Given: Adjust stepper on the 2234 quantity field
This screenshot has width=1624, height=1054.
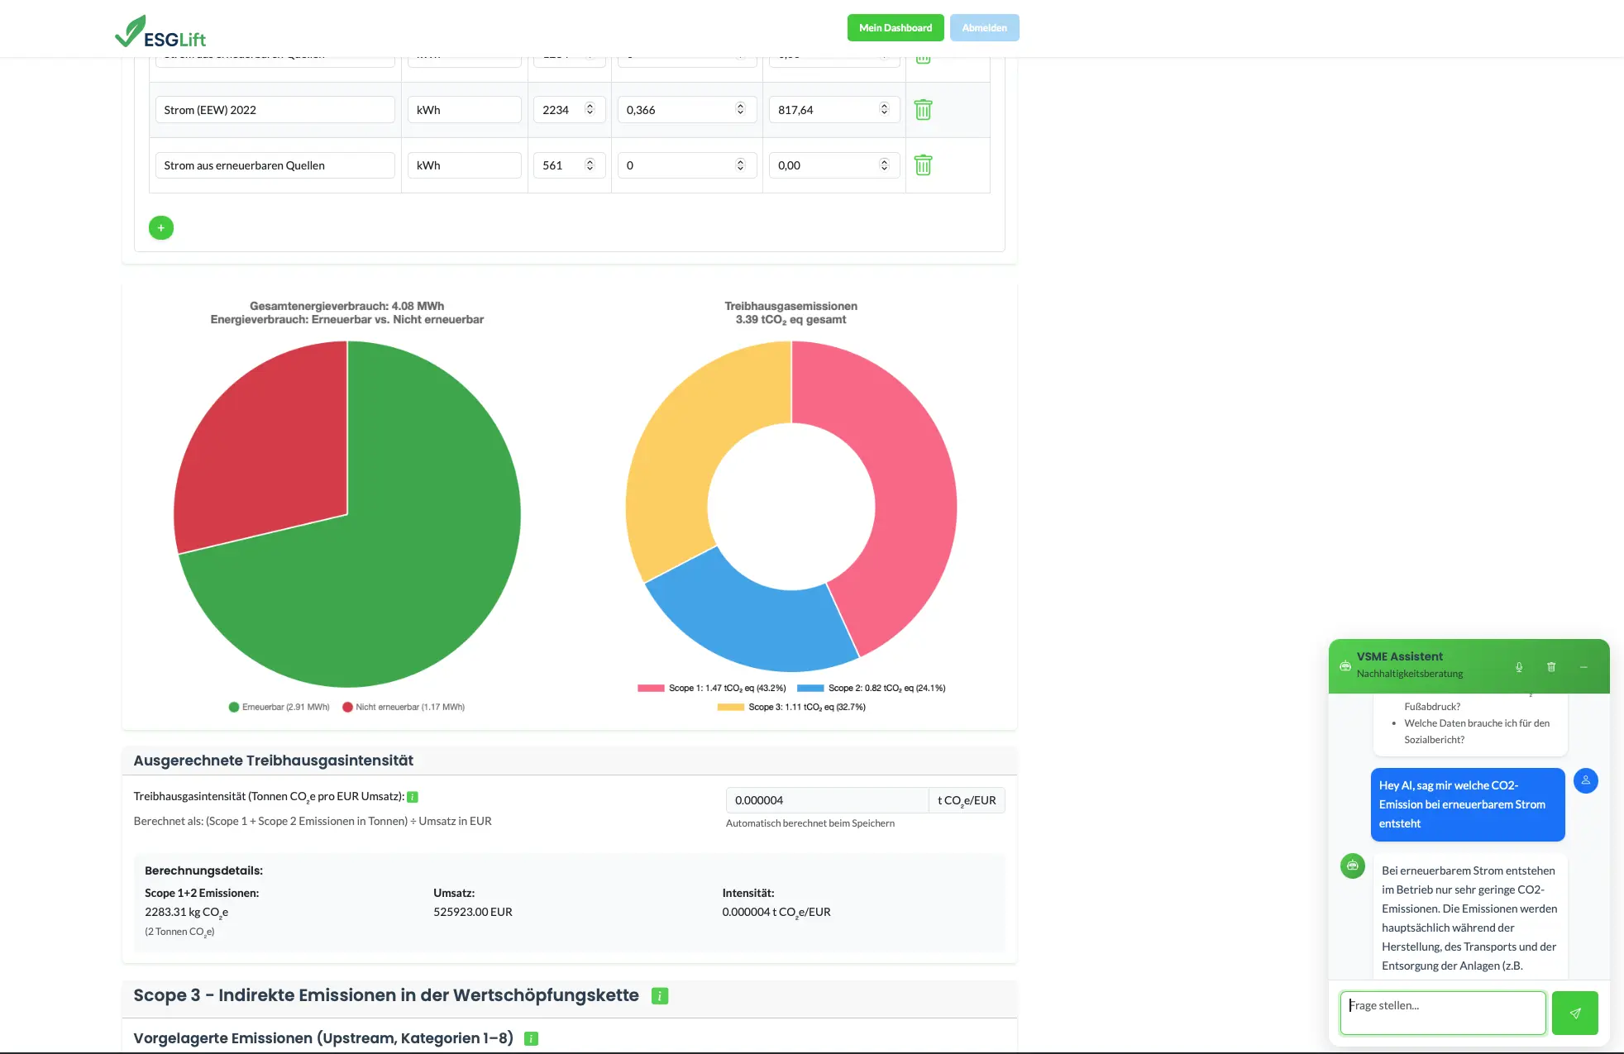Looking at the screenshot, I should (590, 109).
